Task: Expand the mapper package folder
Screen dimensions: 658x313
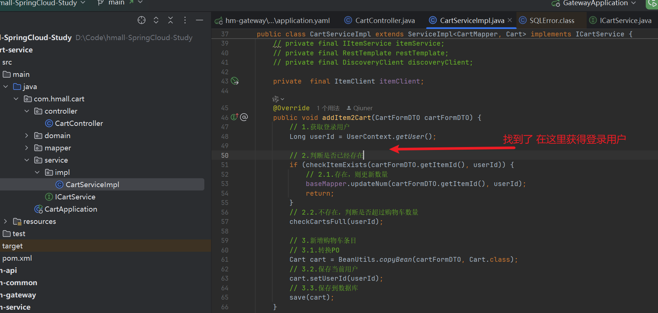Action: (27, 148)
